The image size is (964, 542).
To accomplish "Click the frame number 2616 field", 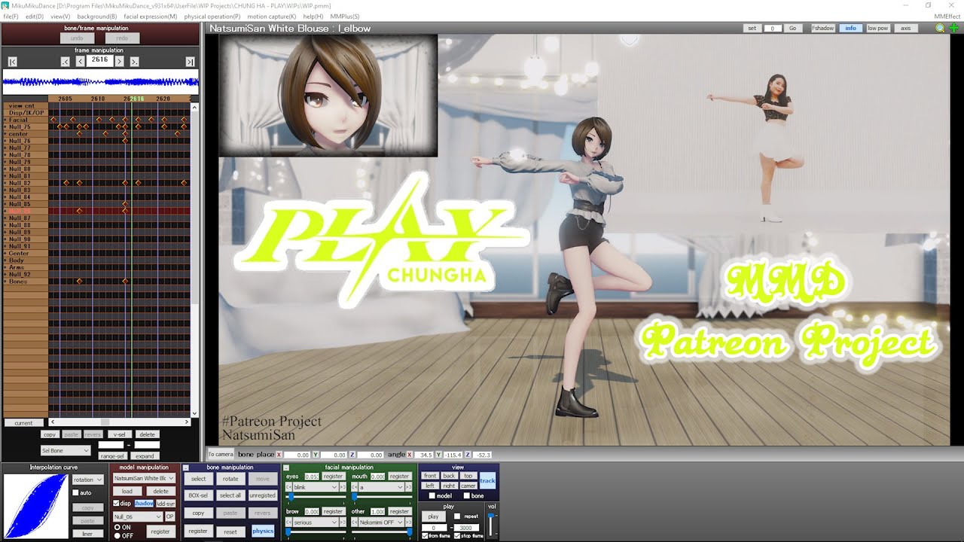I will click(99, 59).
